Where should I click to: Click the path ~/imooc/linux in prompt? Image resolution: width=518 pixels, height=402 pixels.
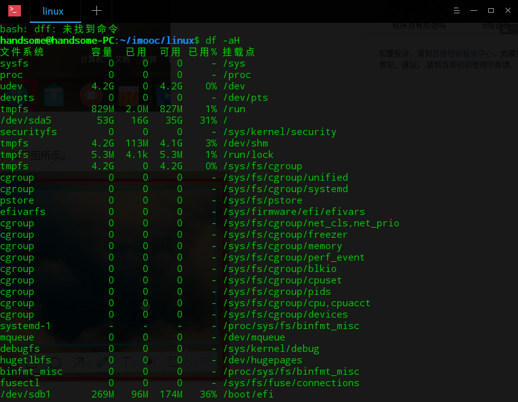tap(157, 41)
